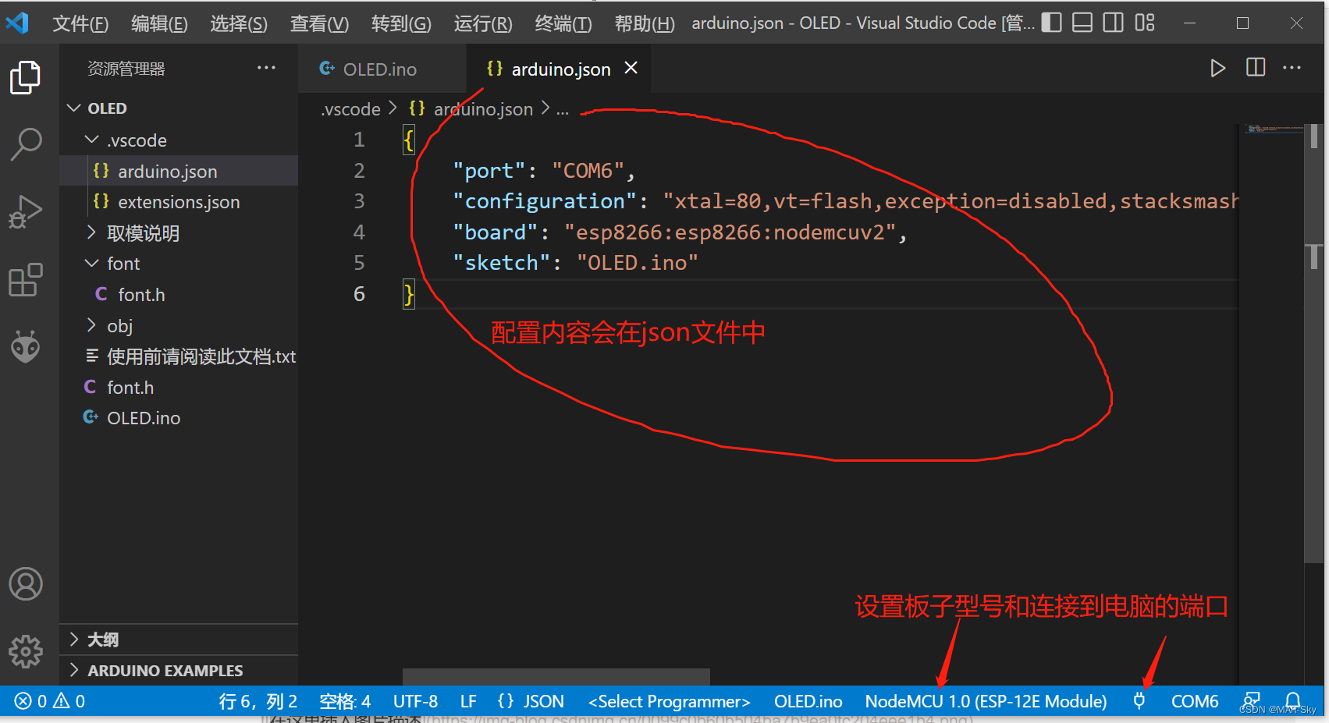Open the AI assistant robot icon

pos(26,346)
